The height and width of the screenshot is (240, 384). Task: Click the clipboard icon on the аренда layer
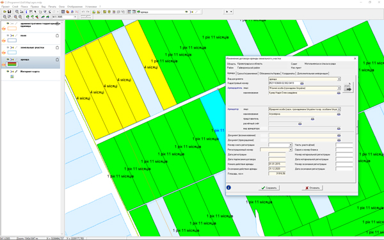click(58, 60)
